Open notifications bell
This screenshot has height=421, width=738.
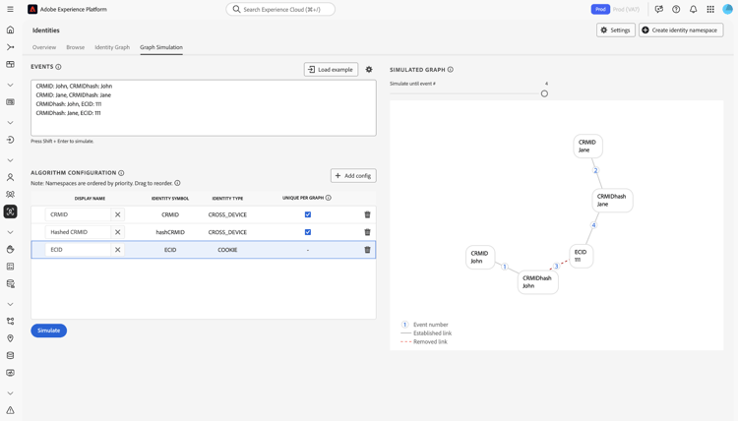(694, 10)
